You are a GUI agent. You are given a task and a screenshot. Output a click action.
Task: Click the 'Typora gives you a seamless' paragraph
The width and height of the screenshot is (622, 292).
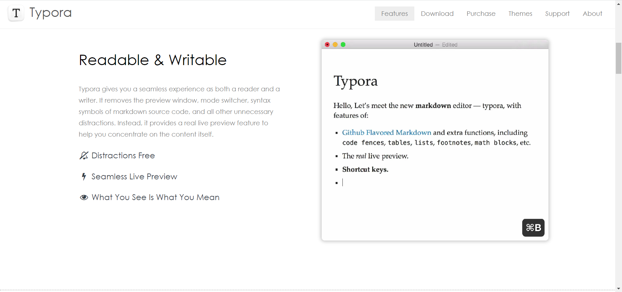pos(179,112)
